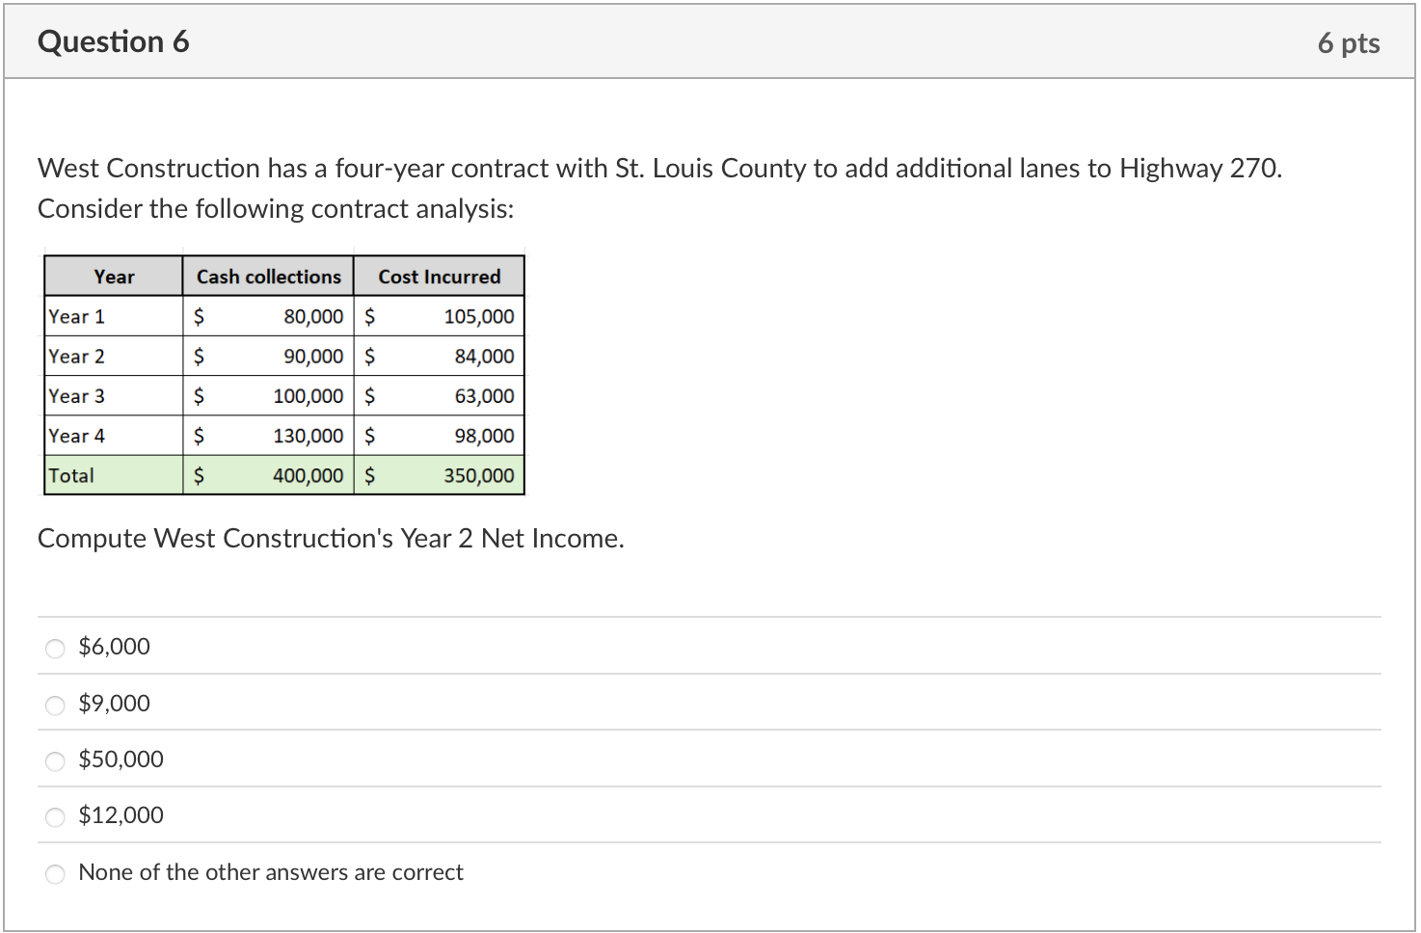Click the 'Cost Incurred' column header
This screenshot has height=933, width=1421.
click(440, 277)
